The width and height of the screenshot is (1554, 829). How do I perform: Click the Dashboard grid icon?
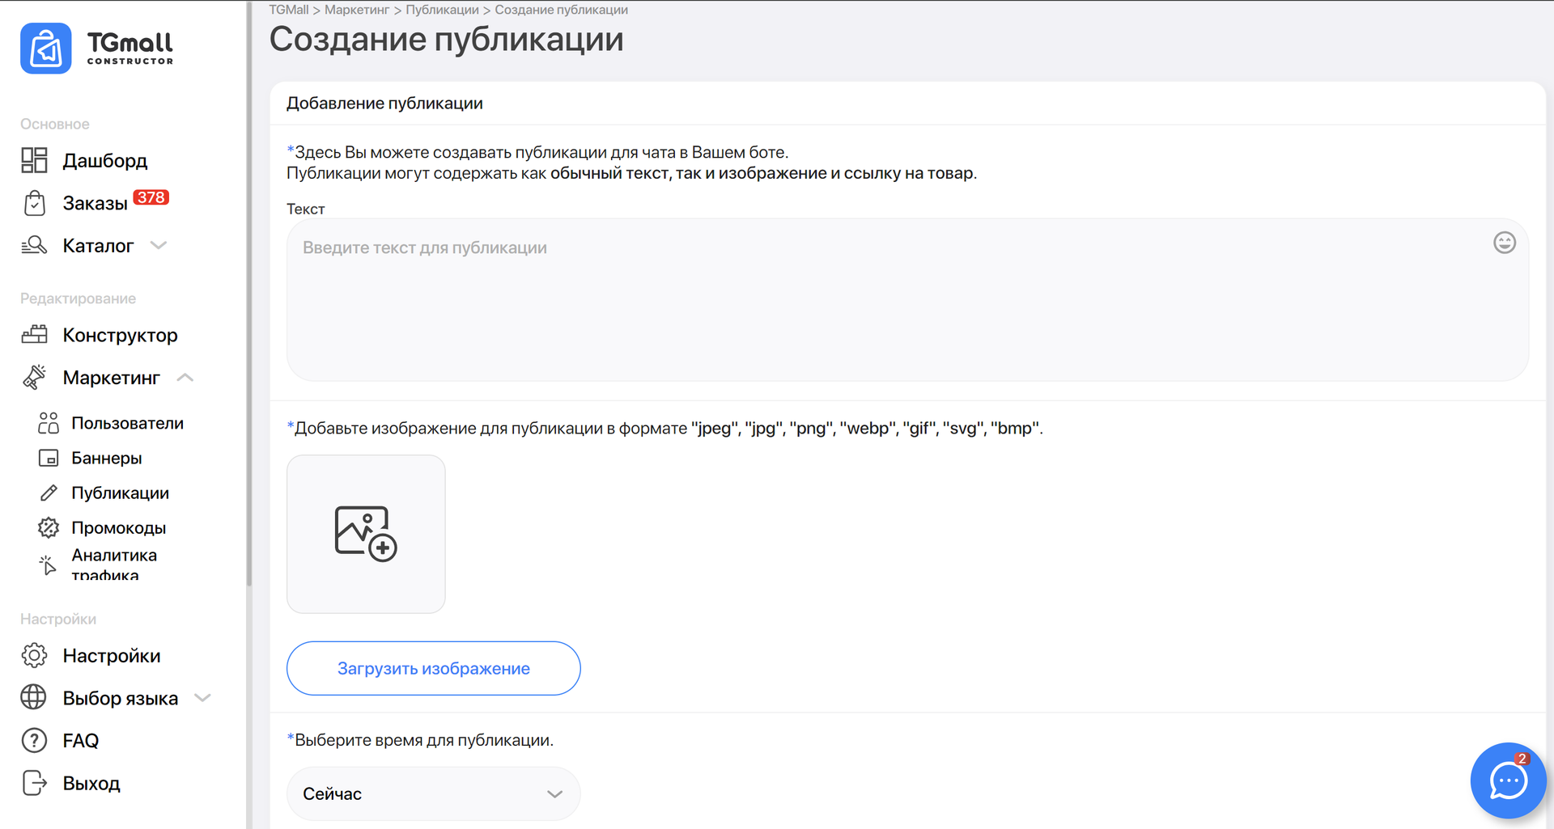click(34, 160)
